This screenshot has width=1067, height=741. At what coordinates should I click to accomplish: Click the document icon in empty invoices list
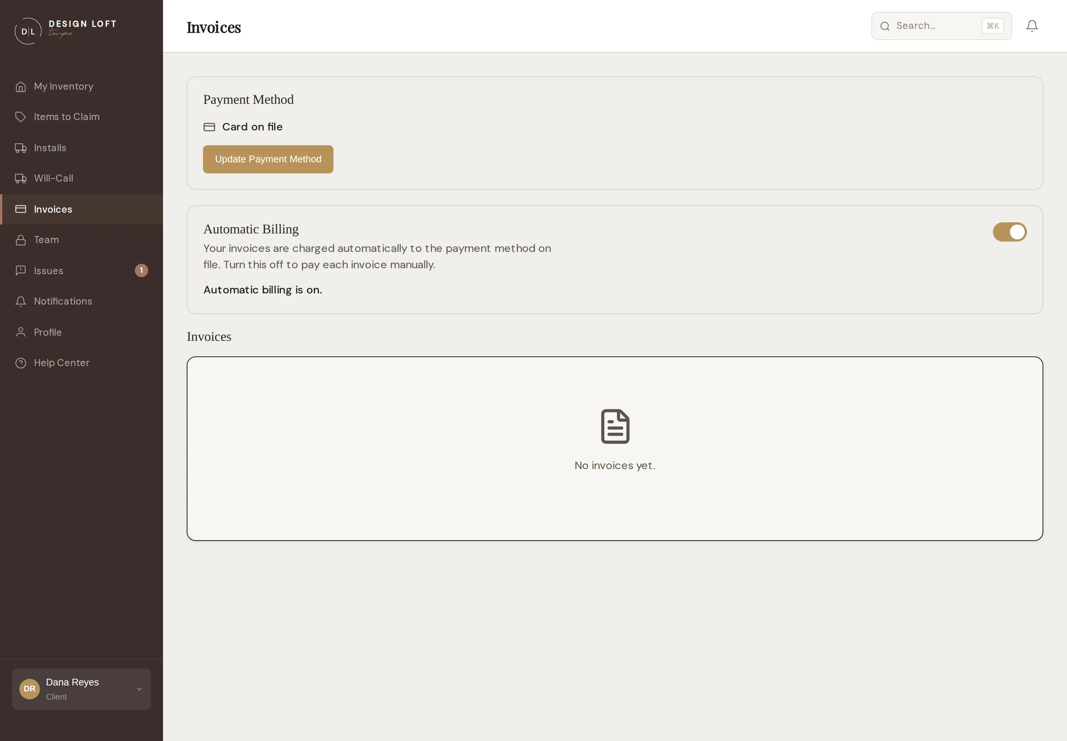(615, 426)
